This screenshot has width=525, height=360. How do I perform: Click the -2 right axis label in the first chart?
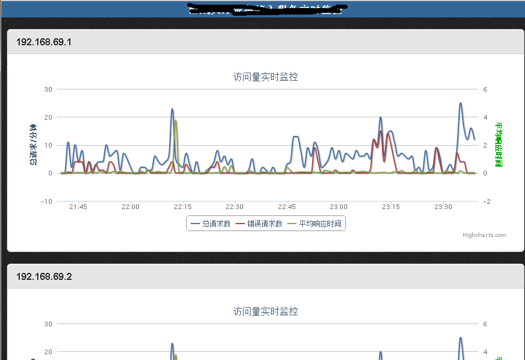(487, 201)
